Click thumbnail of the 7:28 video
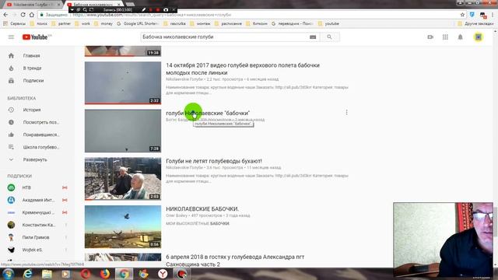 tap(123, 131)
